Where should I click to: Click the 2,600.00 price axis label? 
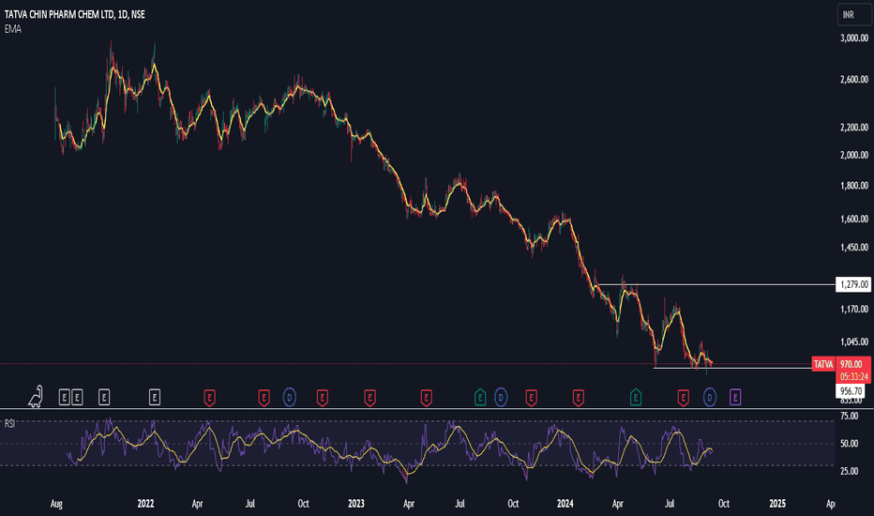click(854, 80)
